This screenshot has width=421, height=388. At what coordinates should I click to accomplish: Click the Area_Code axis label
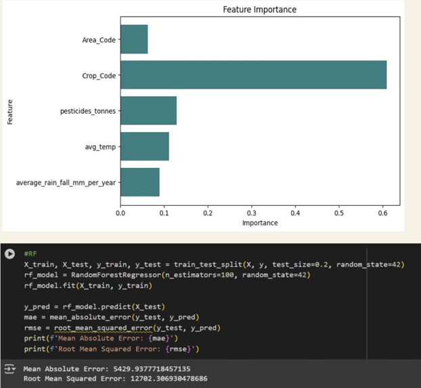pos(99,40)
